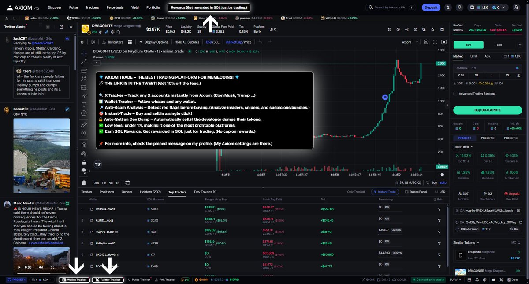
Task: Take a chart snapshot with camera icon
Action: pos(443,42)
